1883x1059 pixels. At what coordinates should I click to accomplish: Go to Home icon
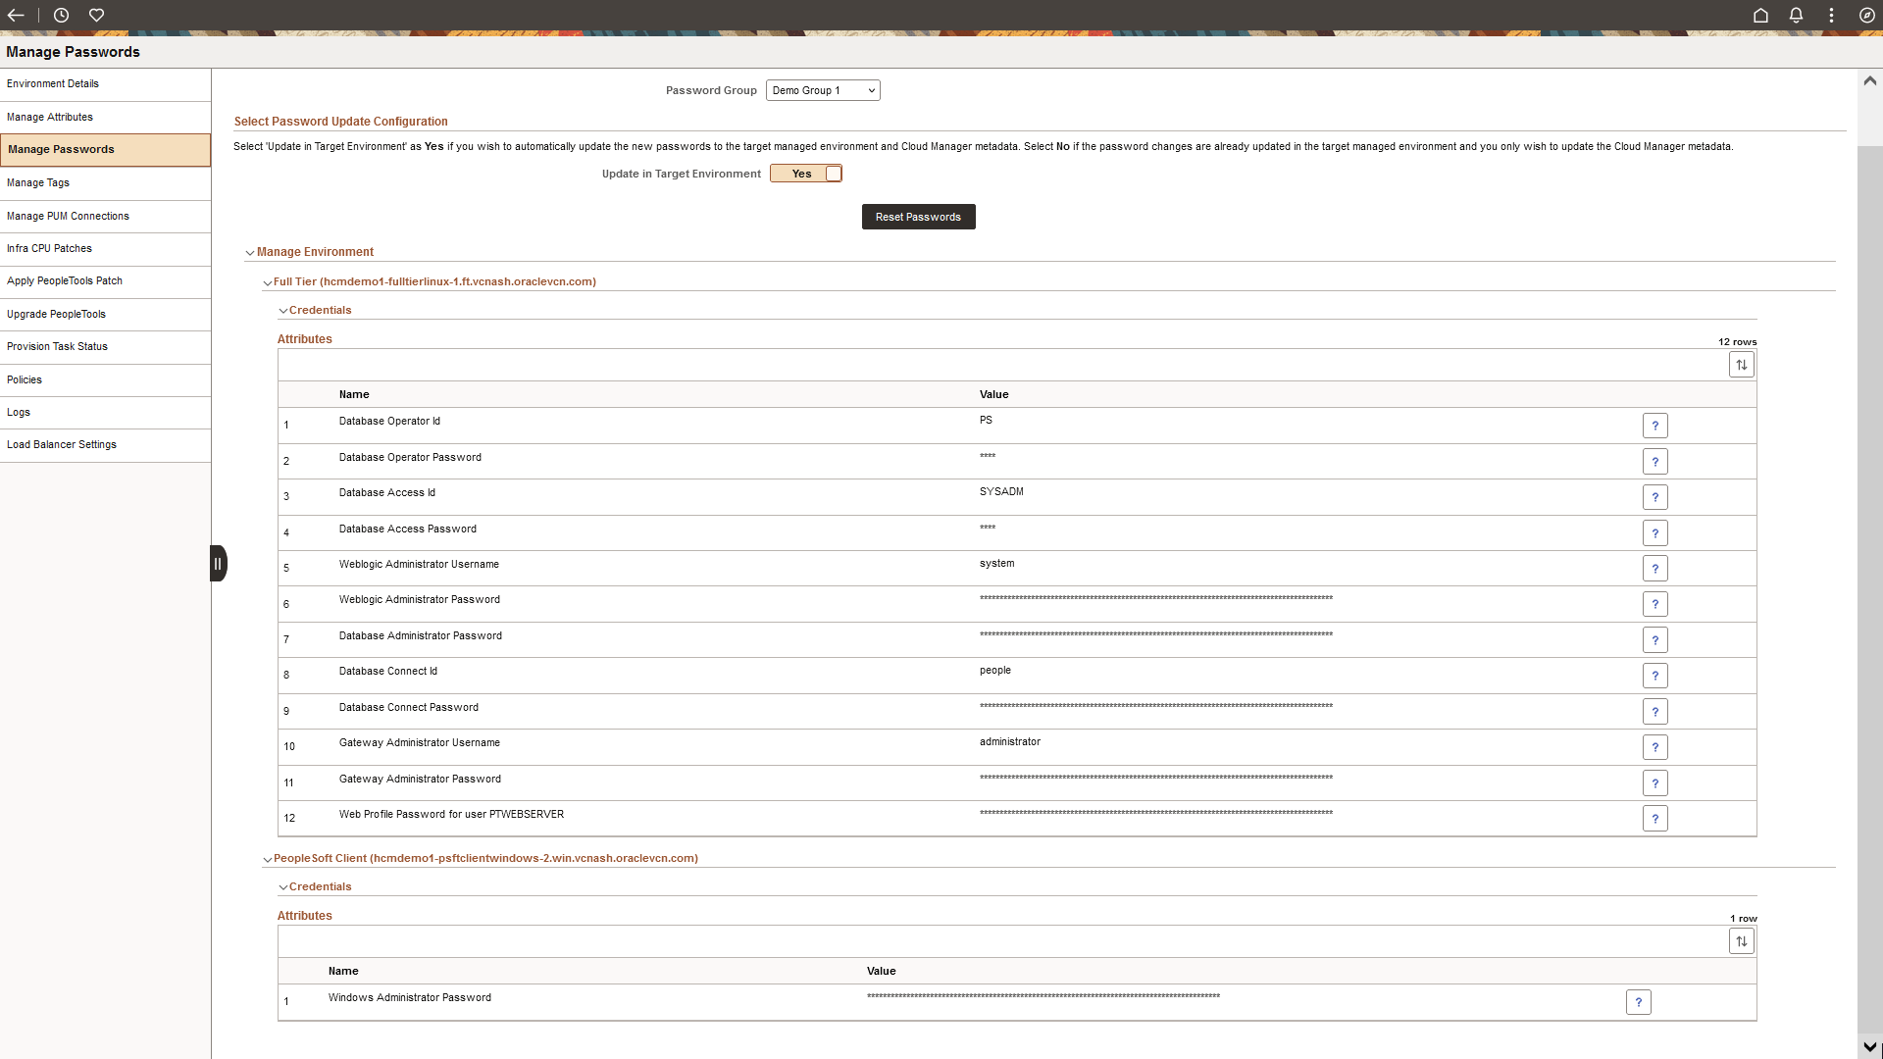tap(1760, 15)
